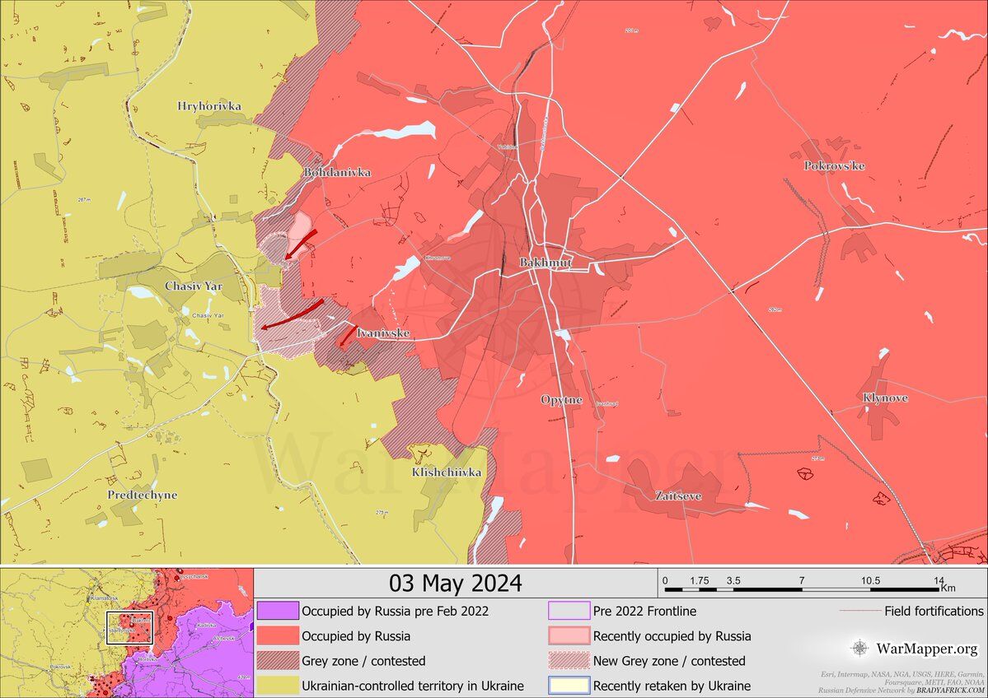This screenshot has width=988, height=698.
Task: Click the black locator box in inset map
Action: 129,626
